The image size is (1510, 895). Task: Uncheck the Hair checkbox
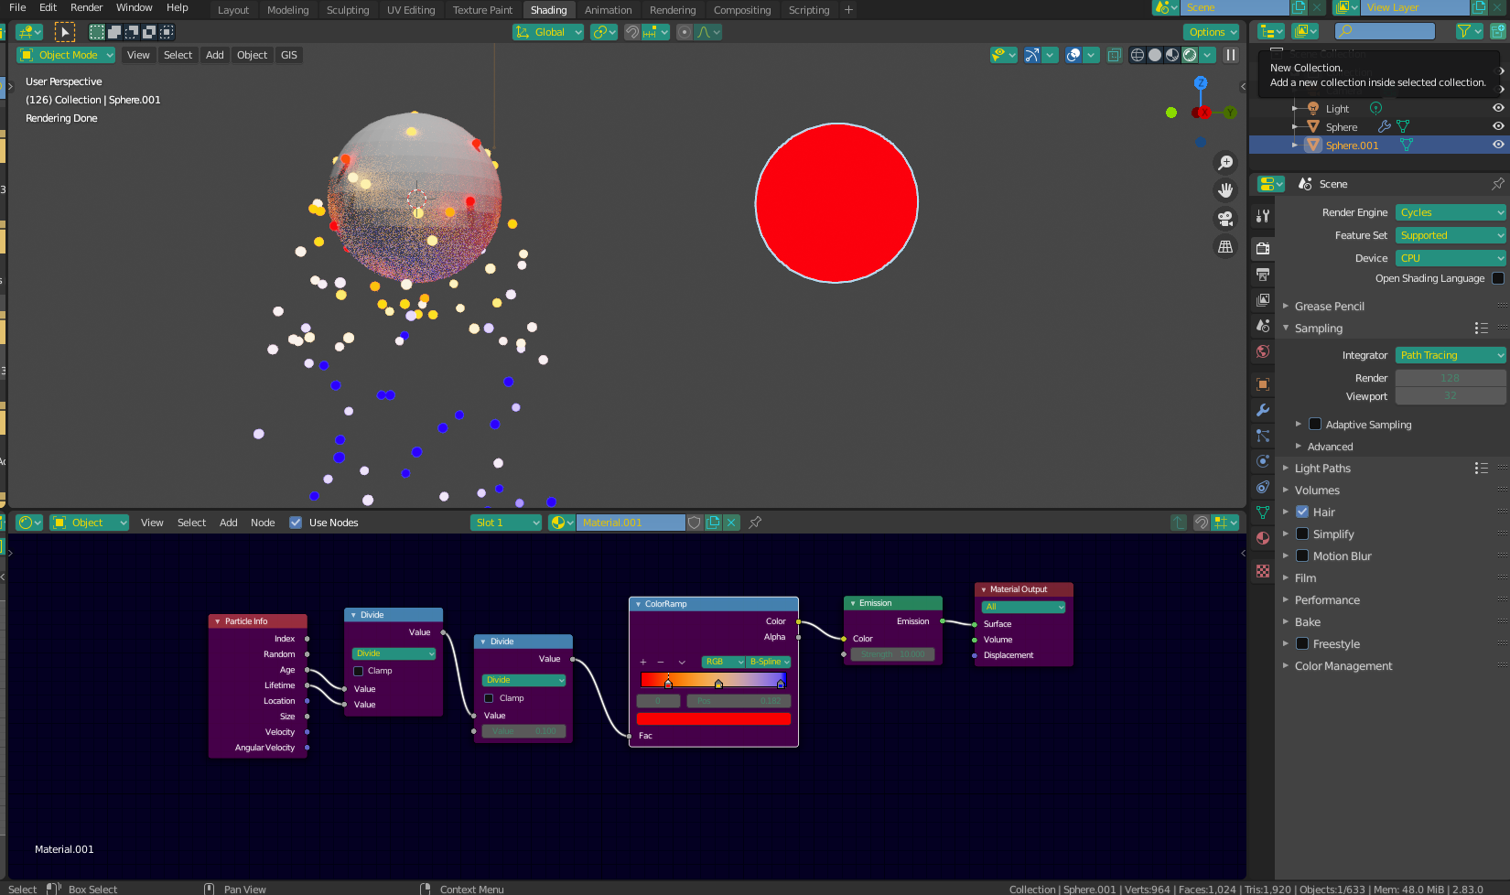click(1302, 512)
